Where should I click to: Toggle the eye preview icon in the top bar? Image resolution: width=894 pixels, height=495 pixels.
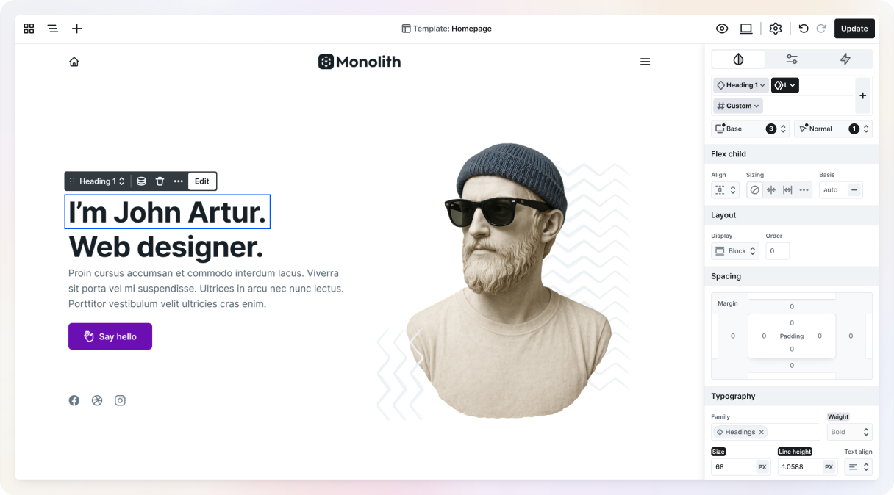point(722,29)
